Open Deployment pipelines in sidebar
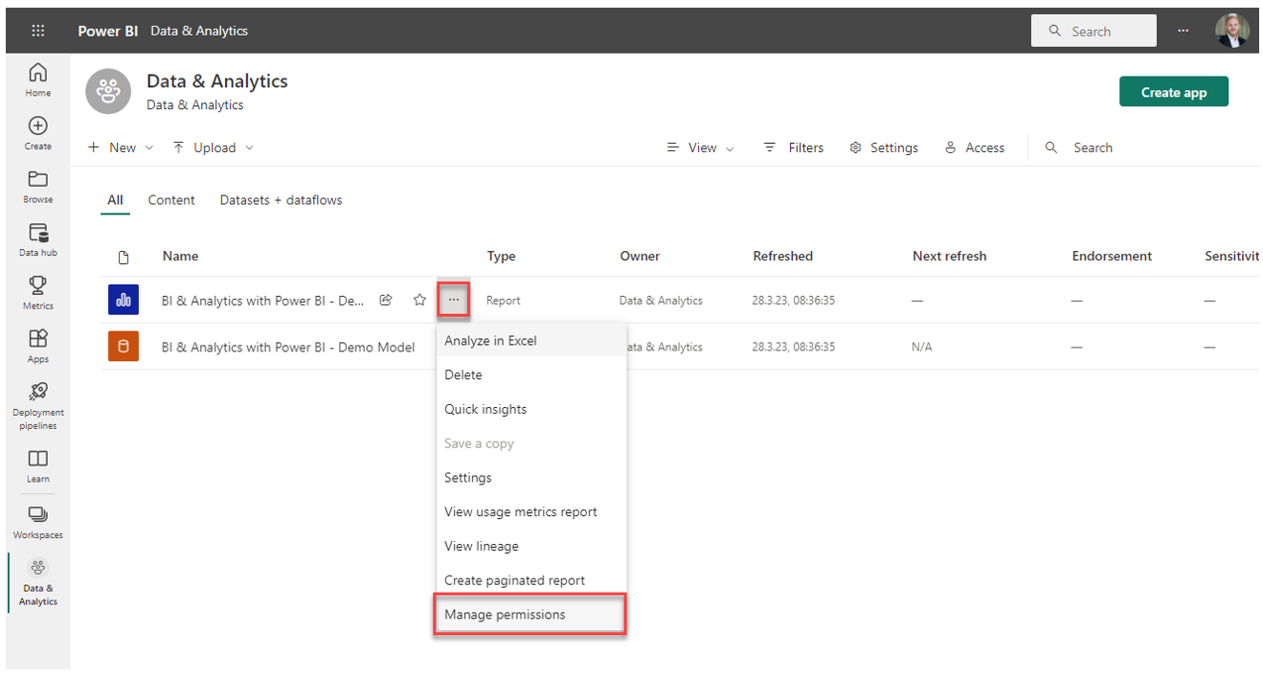1263x678 pixels. click(38, 406)
